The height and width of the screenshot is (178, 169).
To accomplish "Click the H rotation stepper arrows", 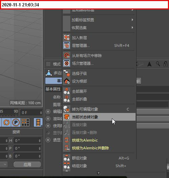I will (40, 141).
